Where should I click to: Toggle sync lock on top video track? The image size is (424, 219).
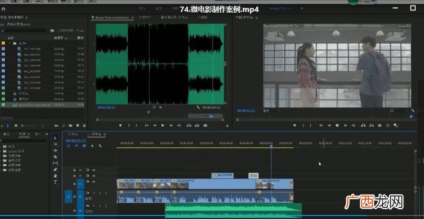click(87, 170)
